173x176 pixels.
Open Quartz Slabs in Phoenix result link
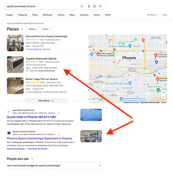(32, 117)
